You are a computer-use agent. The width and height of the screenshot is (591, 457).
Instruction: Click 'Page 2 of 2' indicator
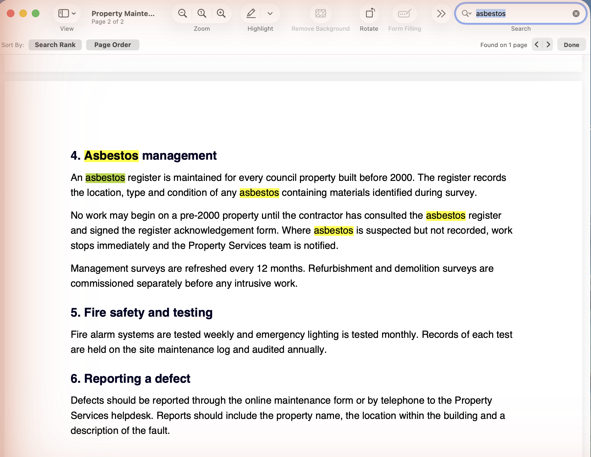[x=108, y=22]
